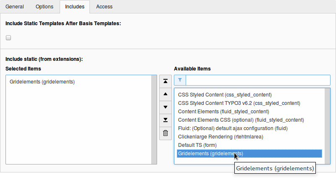Image resolution: width=336 pixels, height=180 pixels.
Task: Click the move-to-top arrow icon
Action: (165, 81)
